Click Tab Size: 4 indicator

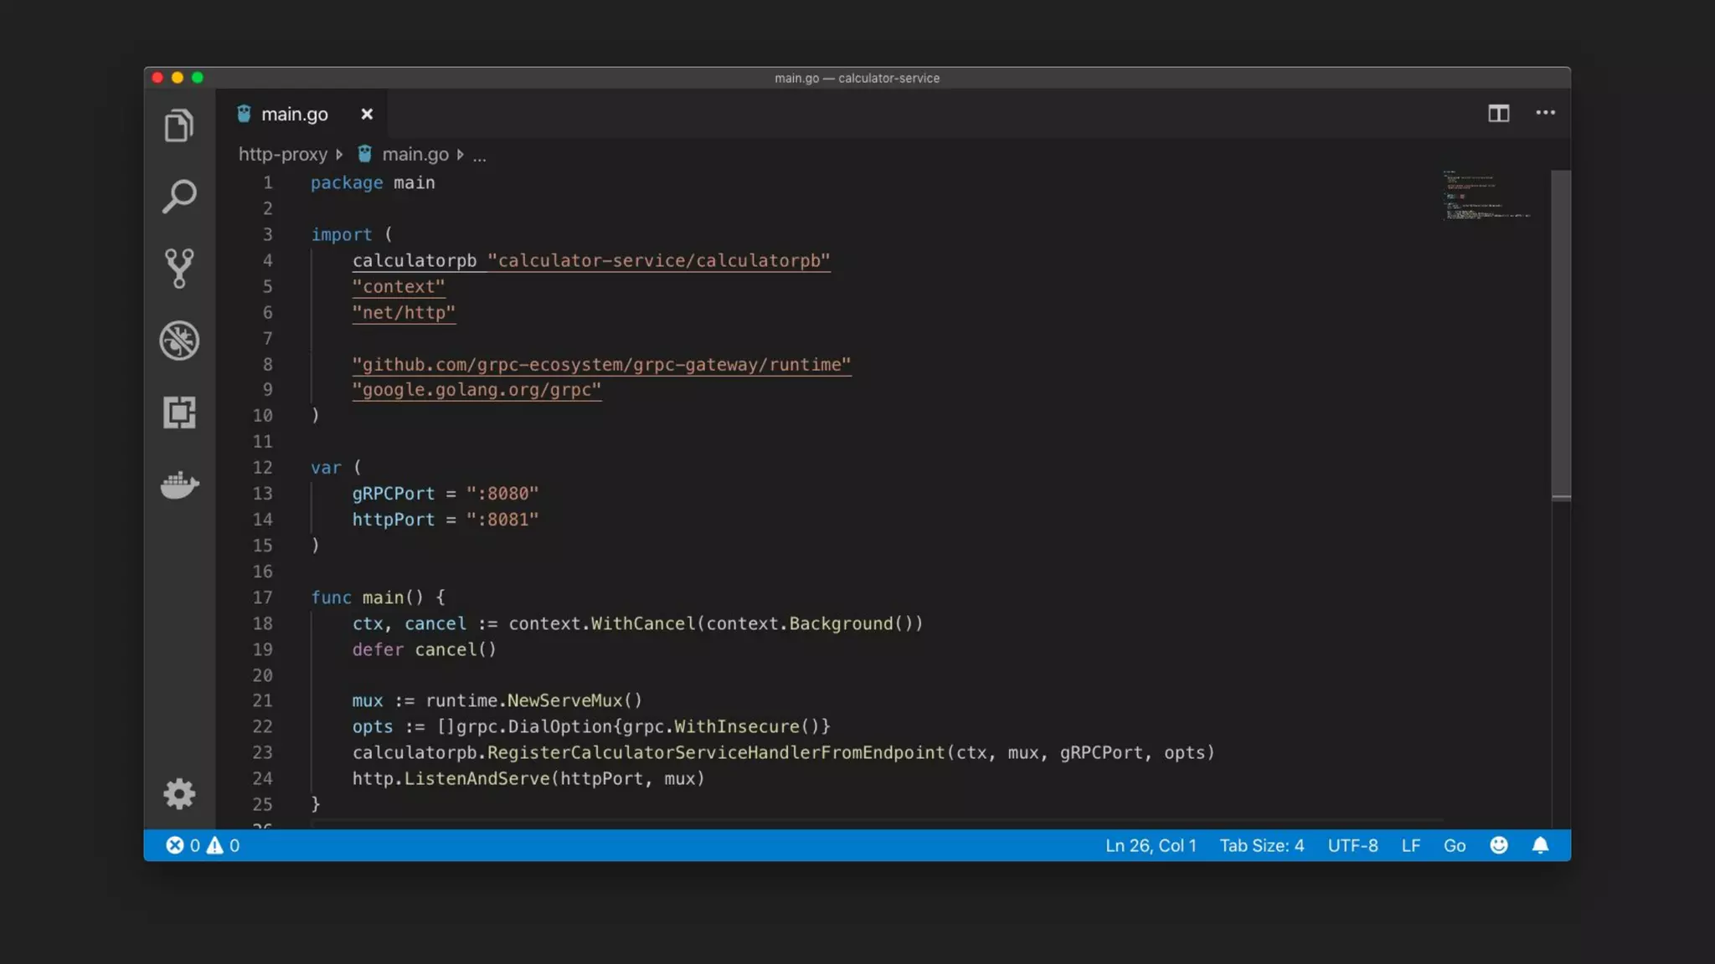pyautogui.click(x=1261, y=845)
